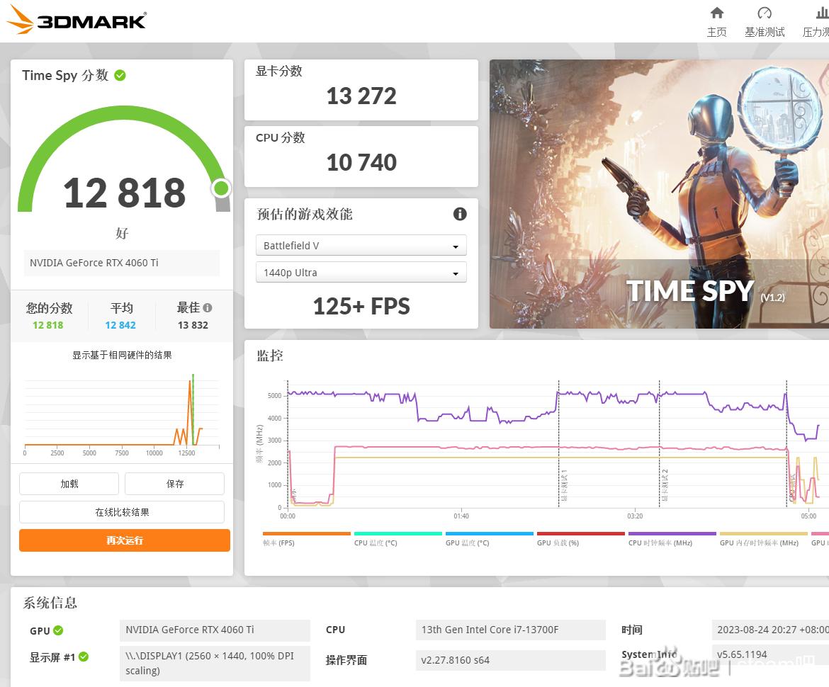Click the 显卡分数 13 272 value
Screen dimensions: 829x687
point(361,96)
